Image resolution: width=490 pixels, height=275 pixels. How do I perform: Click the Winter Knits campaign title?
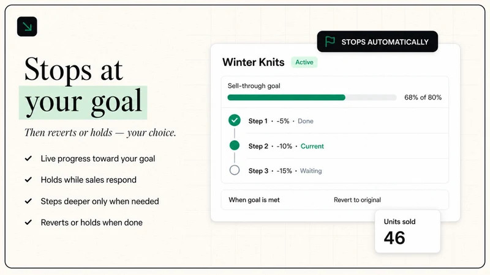pos(254,62)
